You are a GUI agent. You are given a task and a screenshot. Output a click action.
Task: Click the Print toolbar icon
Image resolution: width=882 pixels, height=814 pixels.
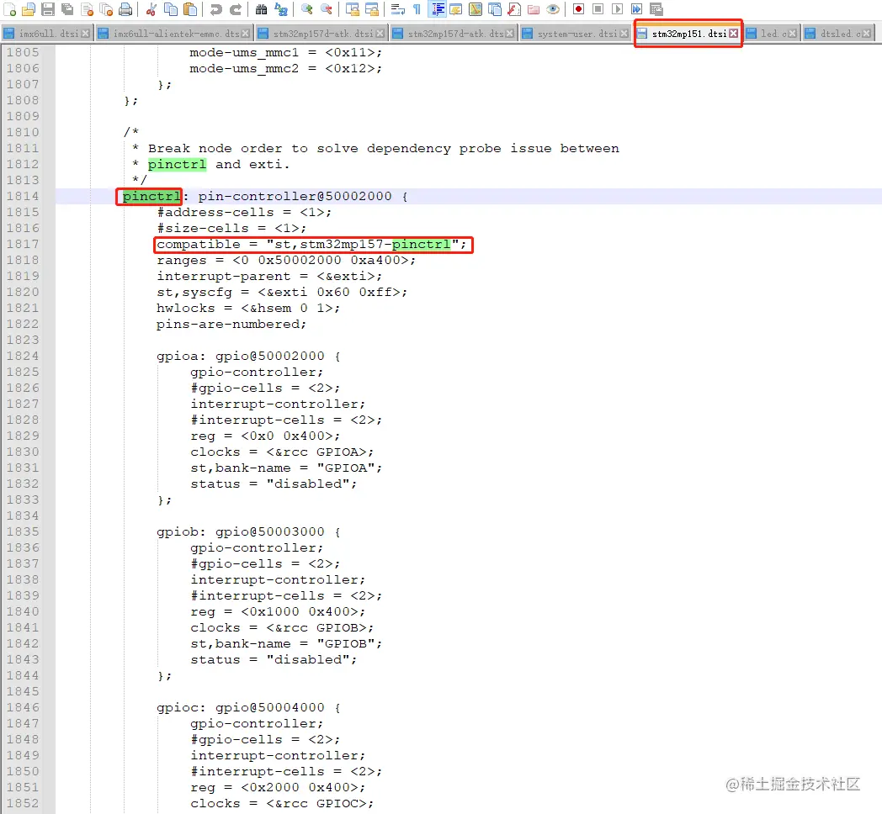[x=125, y=9]
